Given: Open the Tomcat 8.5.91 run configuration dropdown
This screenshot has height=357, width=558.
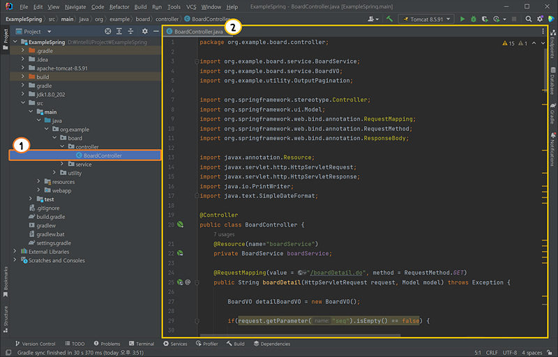Looking at the screenshot, I should coord(426,20).
